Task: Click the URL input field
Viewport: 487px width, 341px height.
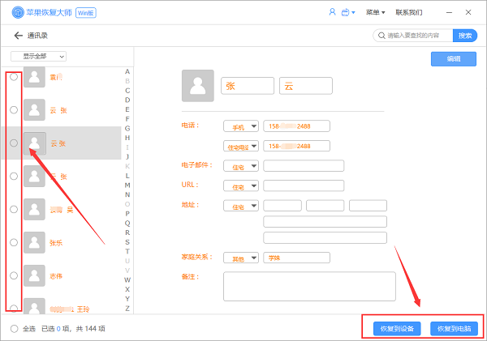Action: click(304, 185)
